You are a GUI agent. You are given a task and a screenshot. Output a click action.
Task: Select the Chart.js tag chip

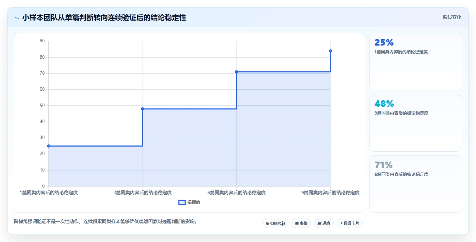[275, 223]
